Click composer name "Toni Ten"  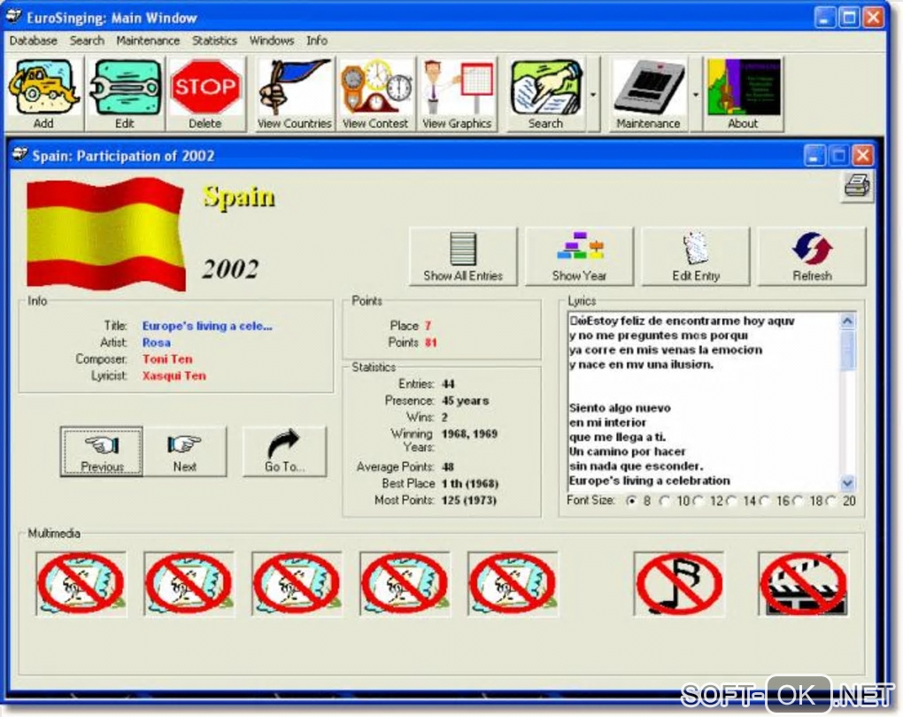(167, 359)
